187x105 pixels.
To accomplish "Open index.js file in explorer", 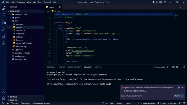I will click(20, 37).
